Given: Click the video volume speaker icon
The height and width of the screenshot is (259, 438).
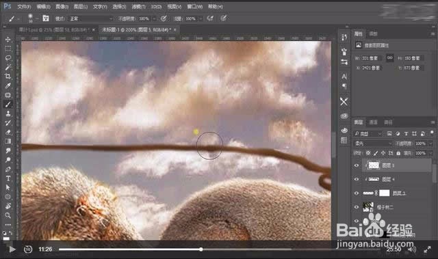Looking at the screenshot, I should point(411,249).
